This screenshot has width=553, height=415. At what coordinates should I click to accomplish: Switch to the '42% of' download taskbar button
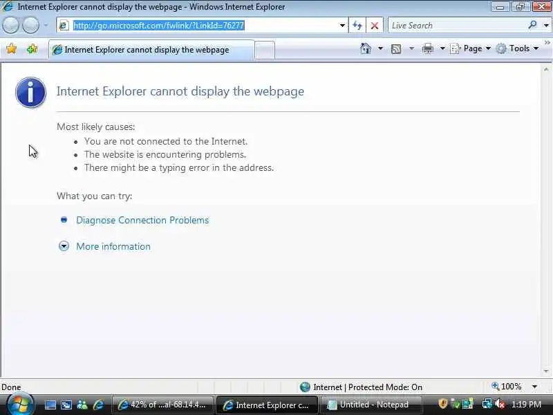click(162, 405)
